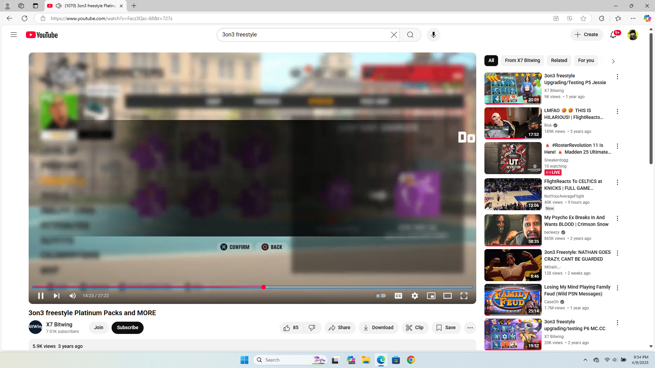Viewport: 655px width, 368px height.
Task: Open YouTube notifications bell
Action: 613,35
